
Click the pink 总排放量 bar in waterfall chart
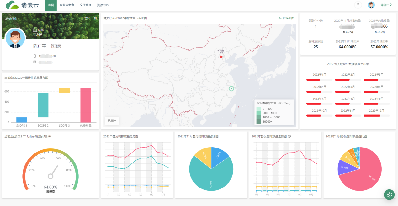[x=86, y=105]
